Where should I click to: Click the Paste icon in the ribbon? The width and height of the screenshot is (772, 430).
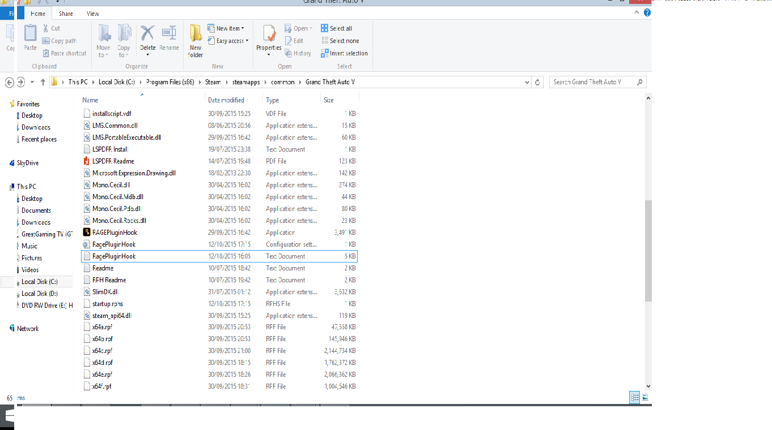click(30, 33)
